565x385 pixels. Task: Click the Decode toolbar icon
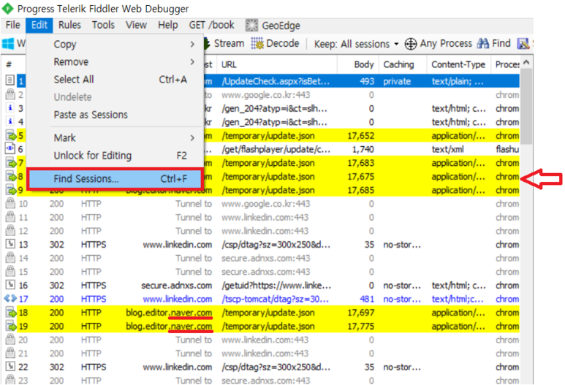tap(257, 44)
